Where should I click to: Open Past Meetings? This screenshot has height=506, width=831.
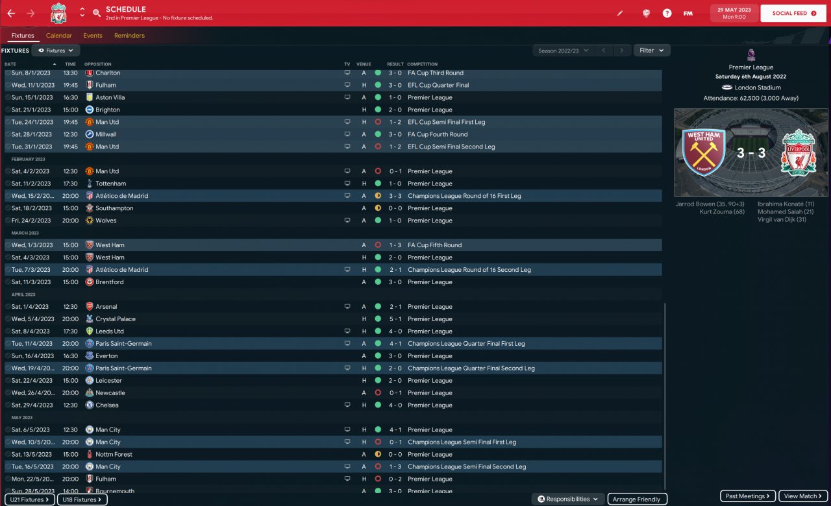(x=748, y=496)
